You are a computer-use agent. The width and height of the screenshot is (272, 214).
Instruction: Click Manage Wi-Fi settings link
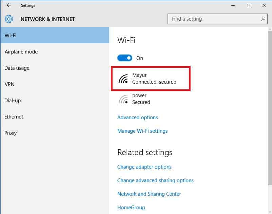[x=142, y=131]
